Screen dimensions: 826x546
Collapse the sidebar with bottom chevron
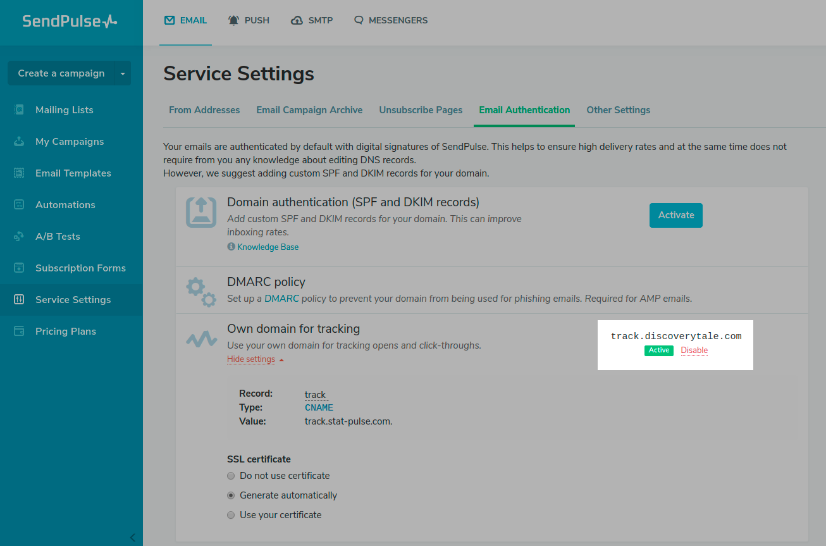point(132,538)
